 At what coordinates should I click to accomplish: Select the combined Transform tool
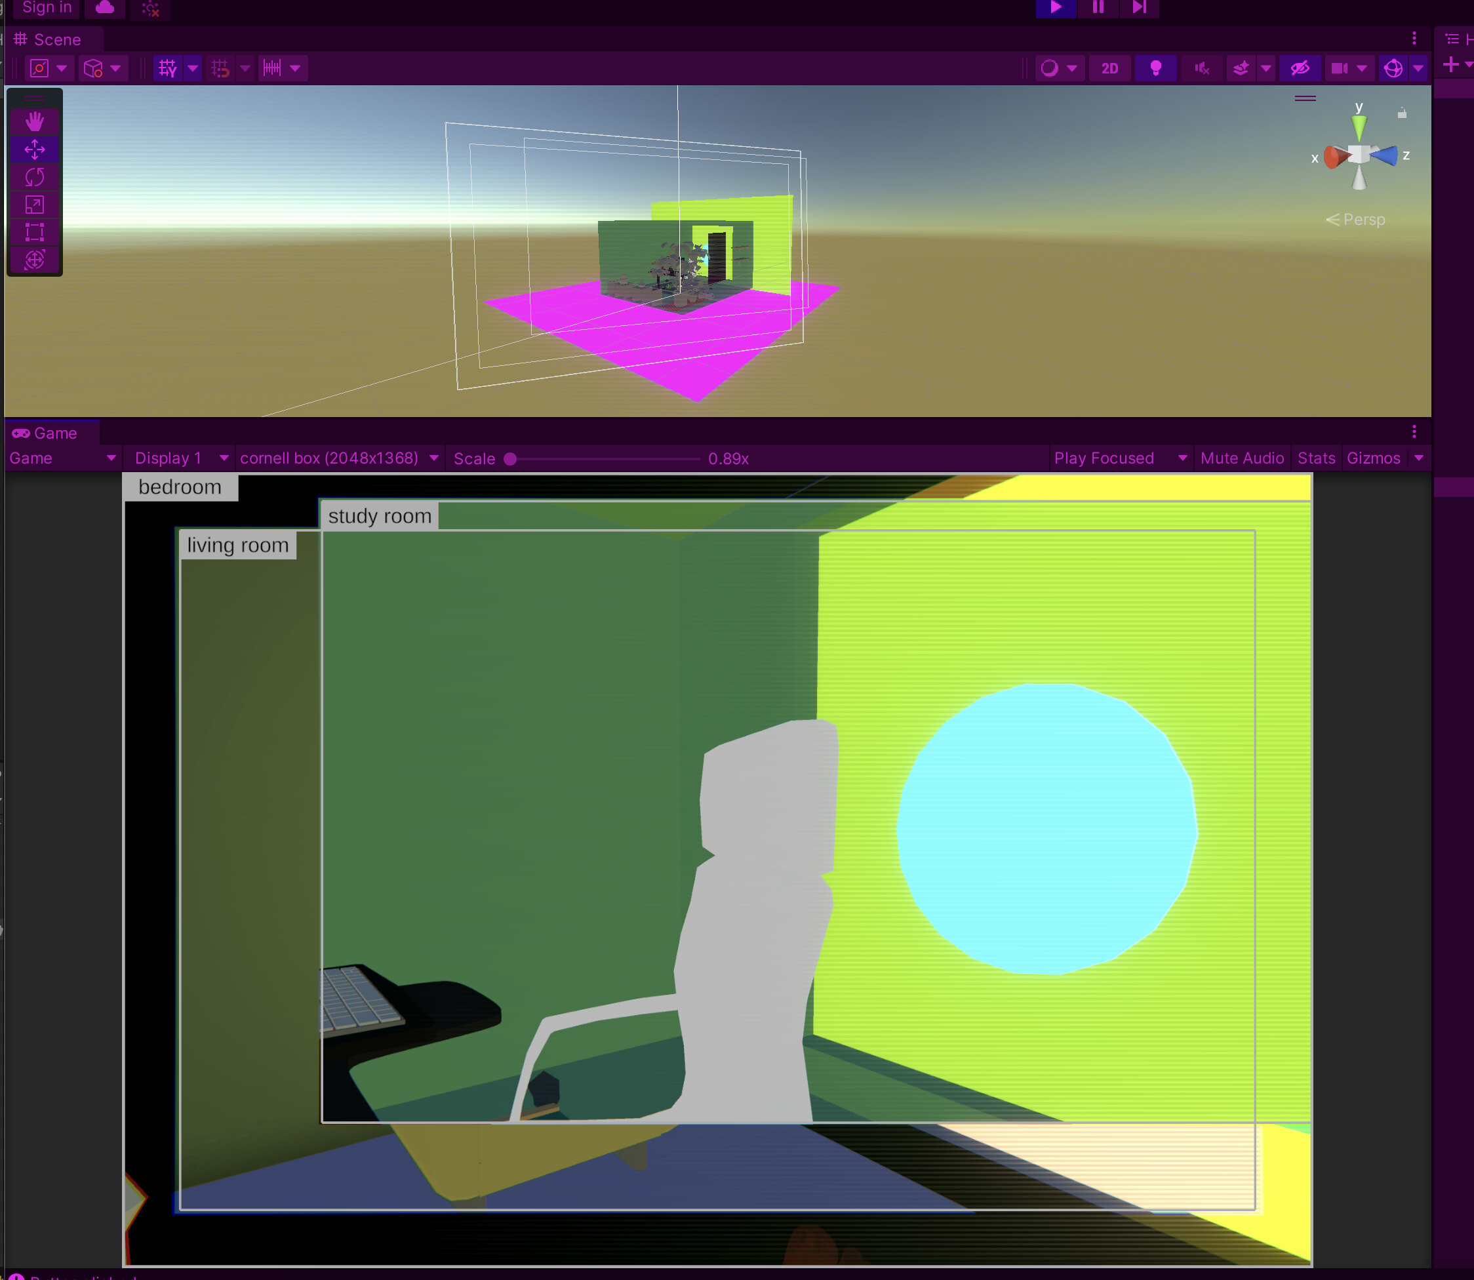click(x=34, y=260)
